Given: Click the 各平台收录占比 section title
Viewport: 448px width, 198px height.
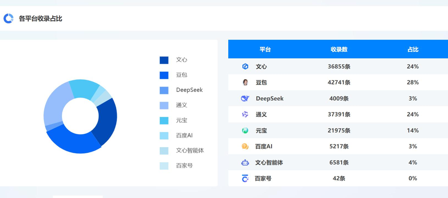Looking at the screenshot, I should pyautogui.click(x=41, y=19).
